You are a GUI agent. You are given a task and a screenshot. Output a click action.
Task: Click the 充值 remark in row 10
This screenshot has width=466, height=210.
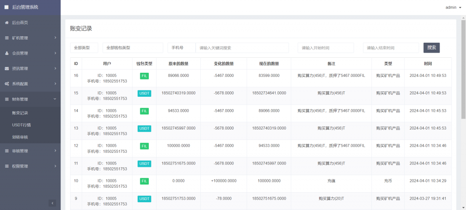(331, 180)
